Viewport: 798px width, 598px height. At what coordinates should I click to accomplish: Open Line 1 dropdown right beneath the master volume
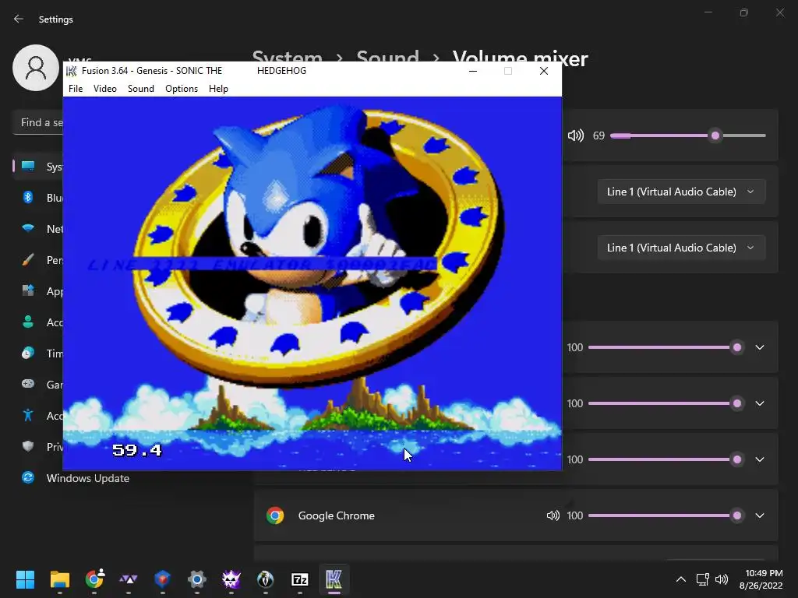pyautogui.click(x=681, y=192)
